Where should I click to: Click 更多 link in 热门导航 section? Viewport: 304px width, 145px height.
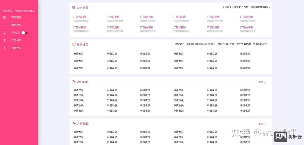coord(261,82)
